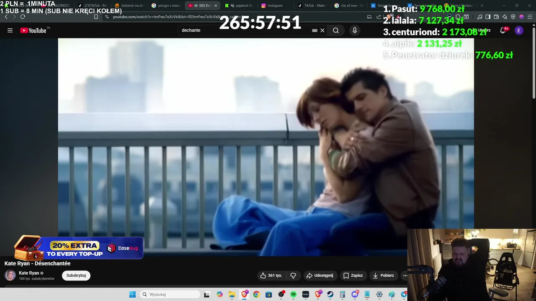536x301 pixels.
Task: Save the video with Zapisz button
Action: (353, 275)
